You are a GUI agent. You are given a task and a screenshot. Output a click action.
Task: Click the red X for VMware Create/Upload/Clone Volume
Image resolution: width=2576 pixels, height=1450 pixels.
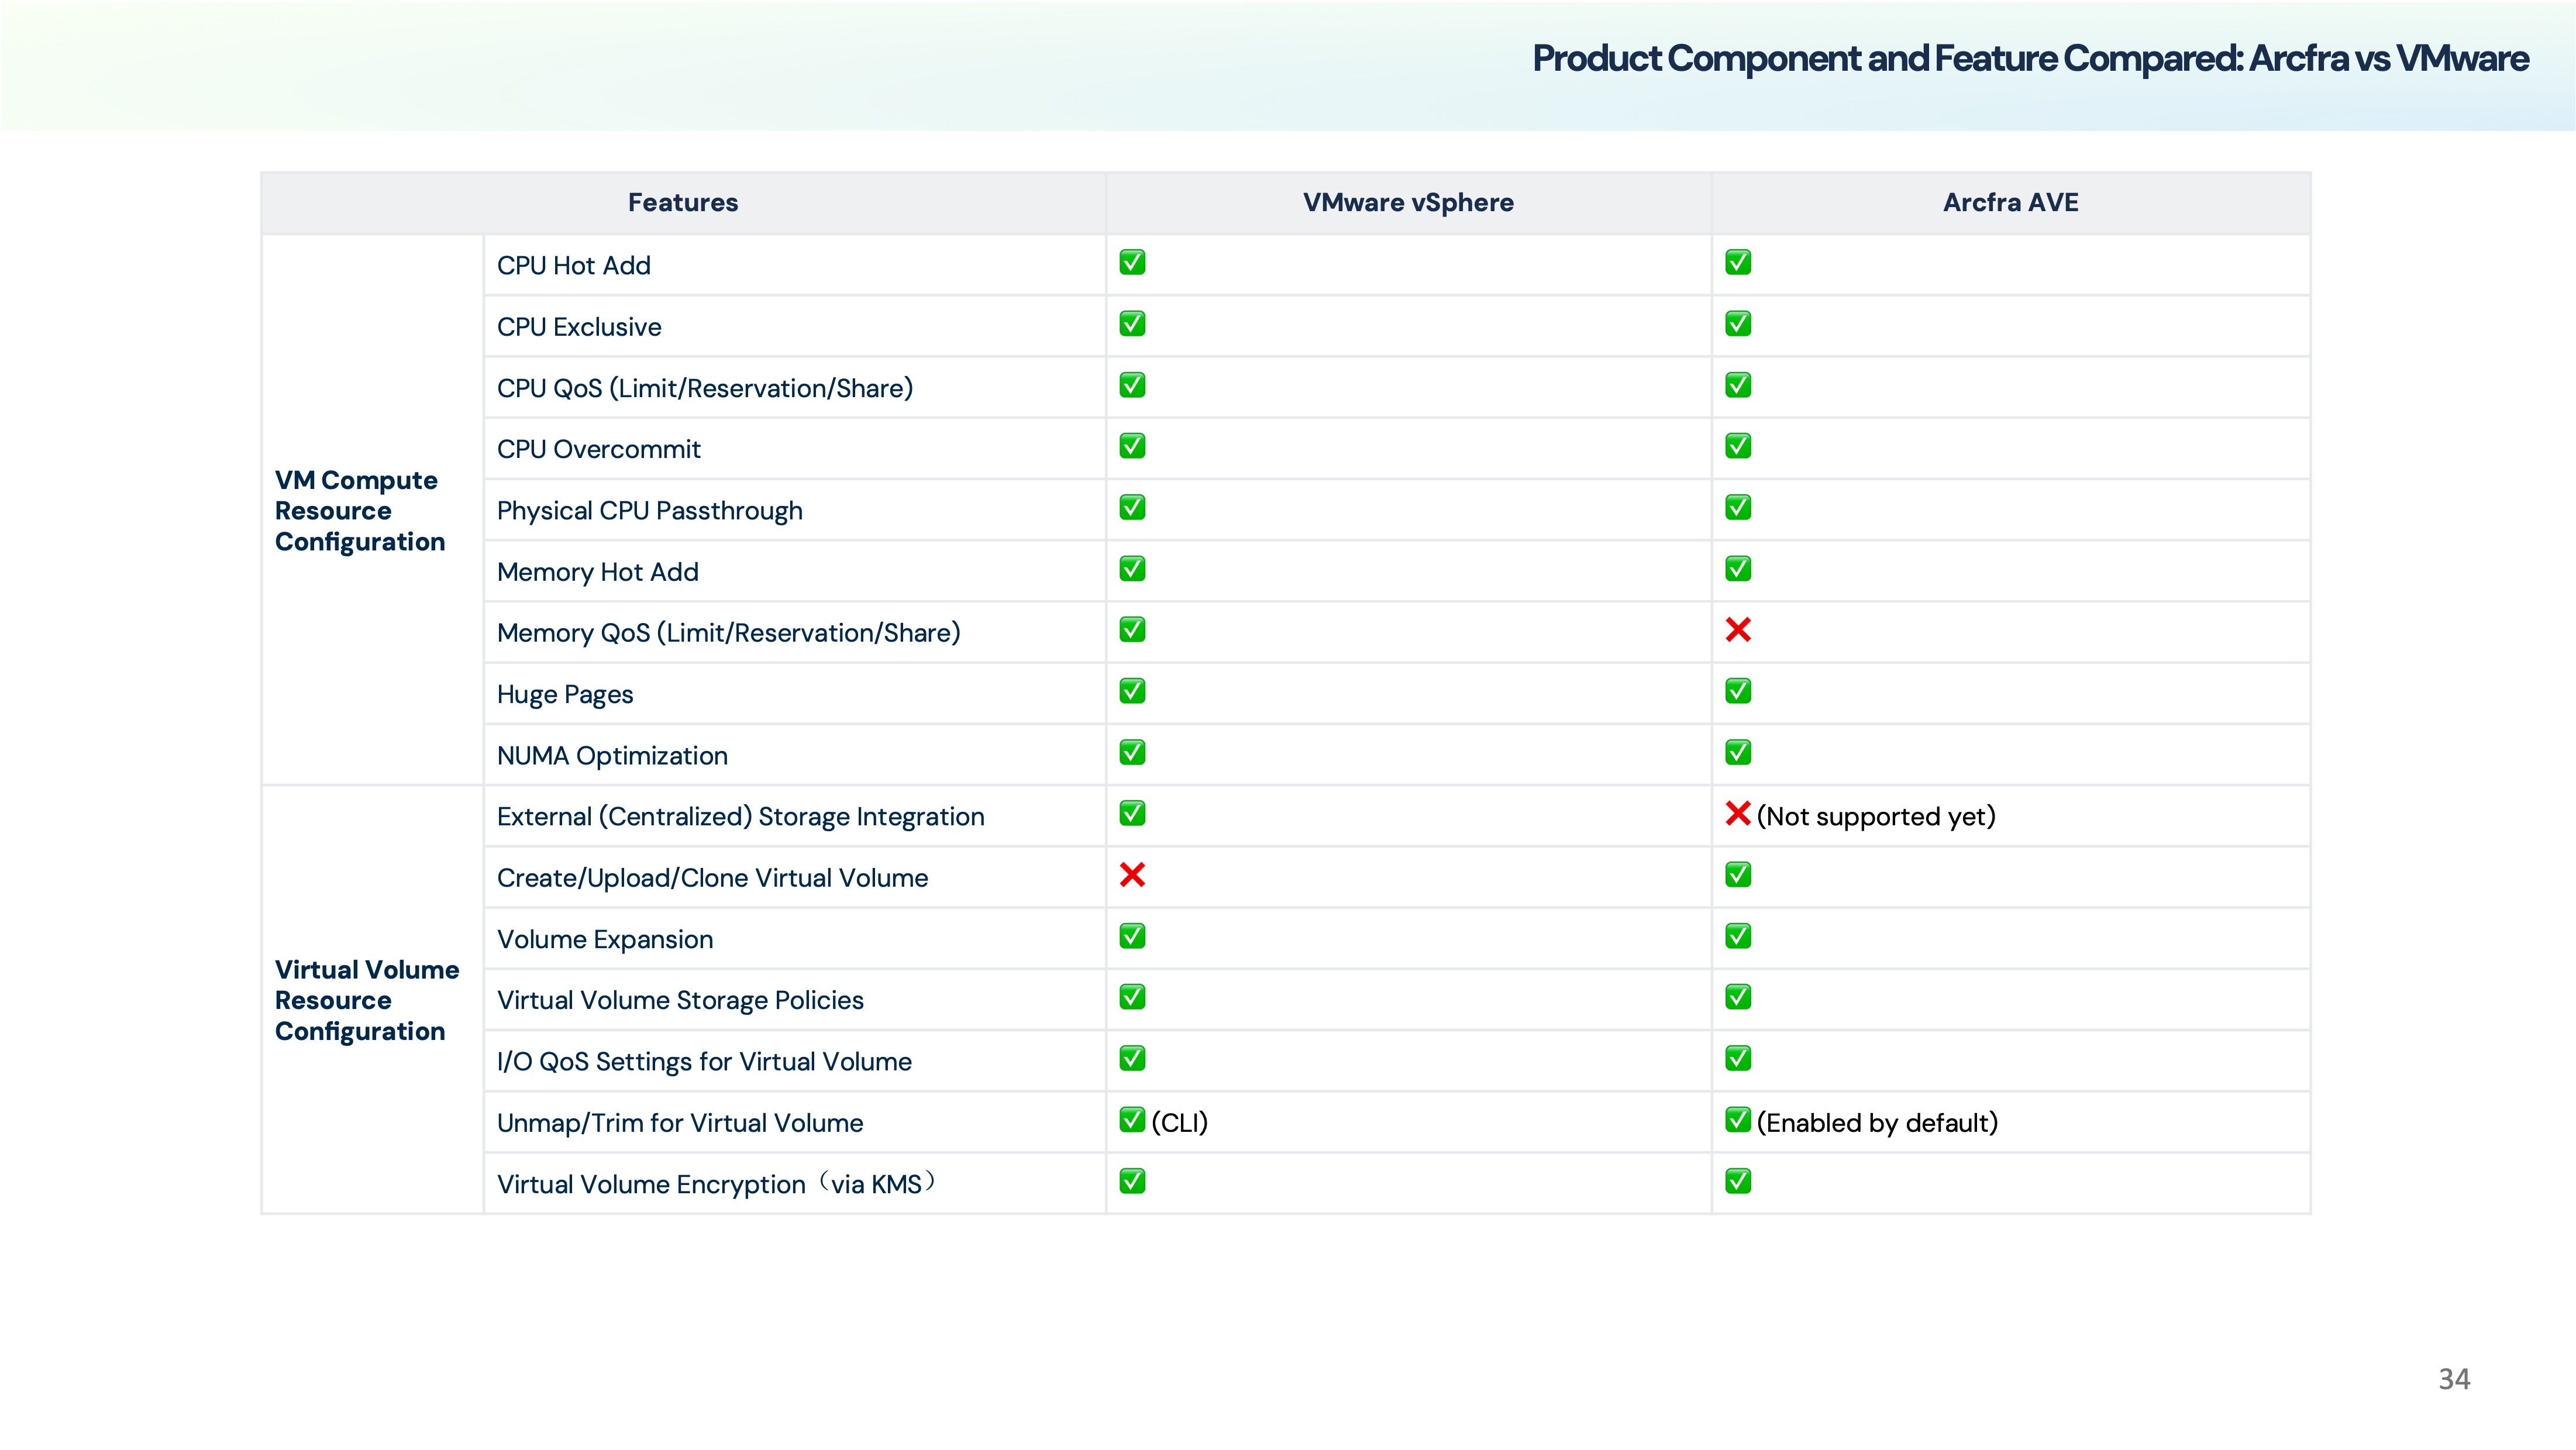click(x=1132, y=875)
